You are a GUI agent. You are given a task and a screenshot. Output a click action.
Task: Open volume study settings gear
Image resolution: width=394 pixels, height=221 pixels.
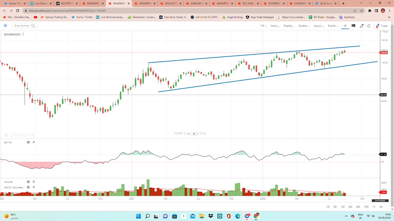click(28, 182)
